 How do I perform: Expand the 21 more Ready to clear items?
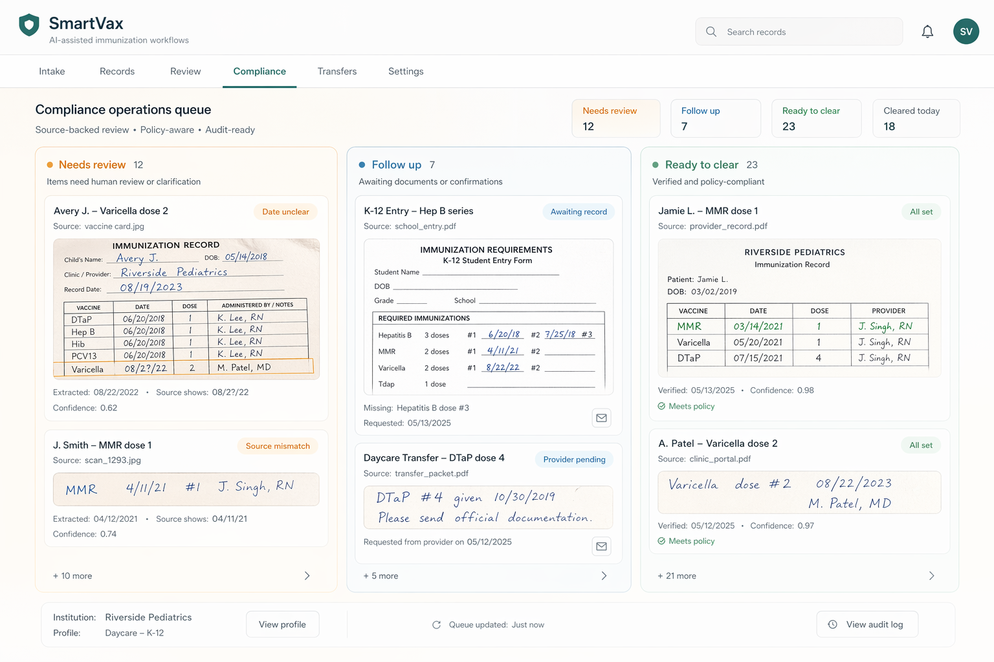931,575
